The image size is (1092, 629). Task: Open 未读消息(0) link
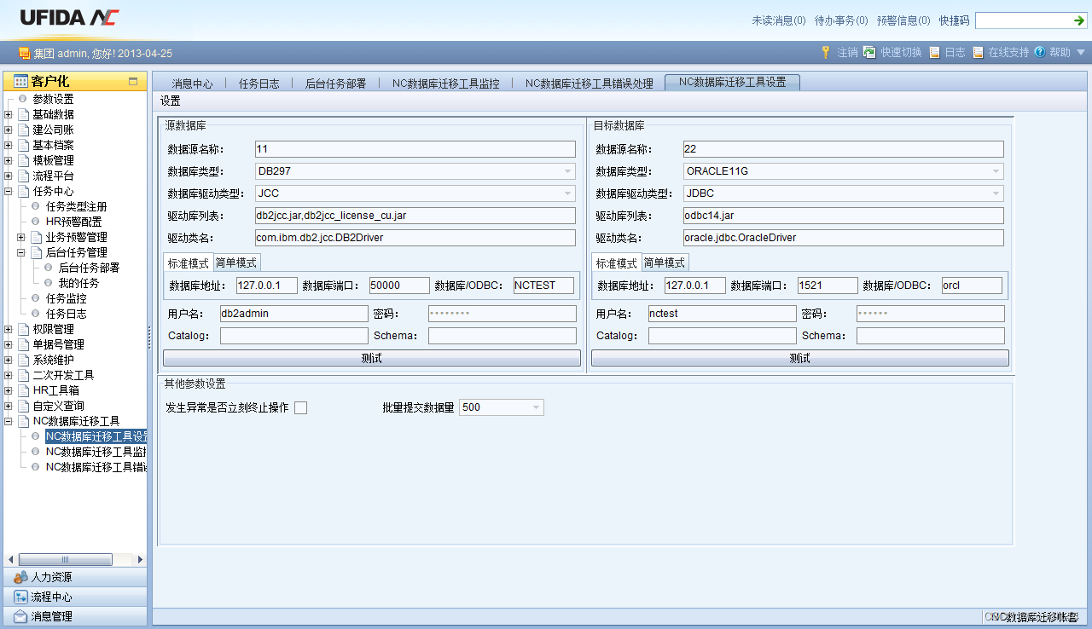point(778,20)
